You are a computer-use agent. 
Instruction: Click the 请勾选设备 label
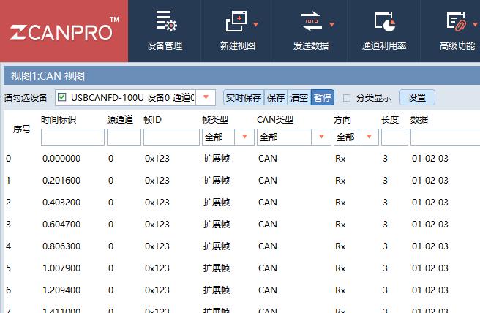(26, 97)
